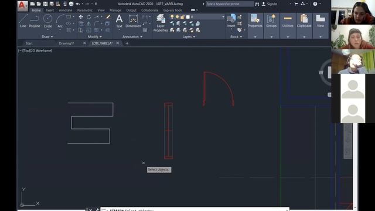Open the Properties panel dropdown
This screenshot has width=375, height=211.
pyautogui.click(x=255, y=37)
